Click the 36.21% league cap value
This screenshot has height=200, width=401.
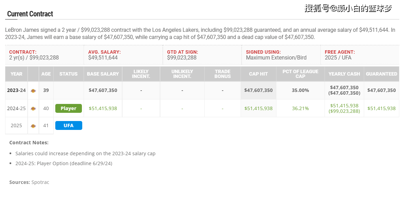tap(300, 108)
